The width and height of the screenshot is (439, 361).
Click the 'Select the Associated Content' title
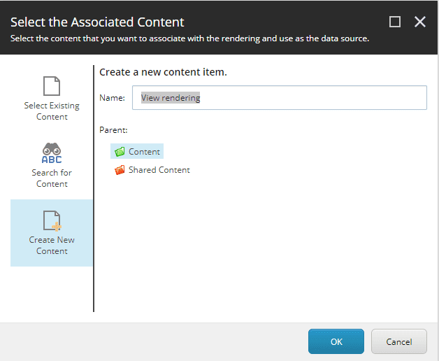pyautogui.click(x=97, y=22)
